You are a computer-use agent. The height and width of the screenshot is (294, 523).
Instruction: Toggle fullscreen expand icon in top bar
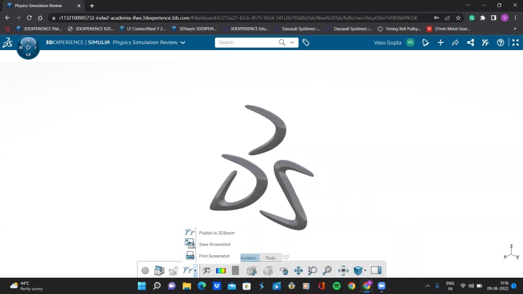click(515, 42)
